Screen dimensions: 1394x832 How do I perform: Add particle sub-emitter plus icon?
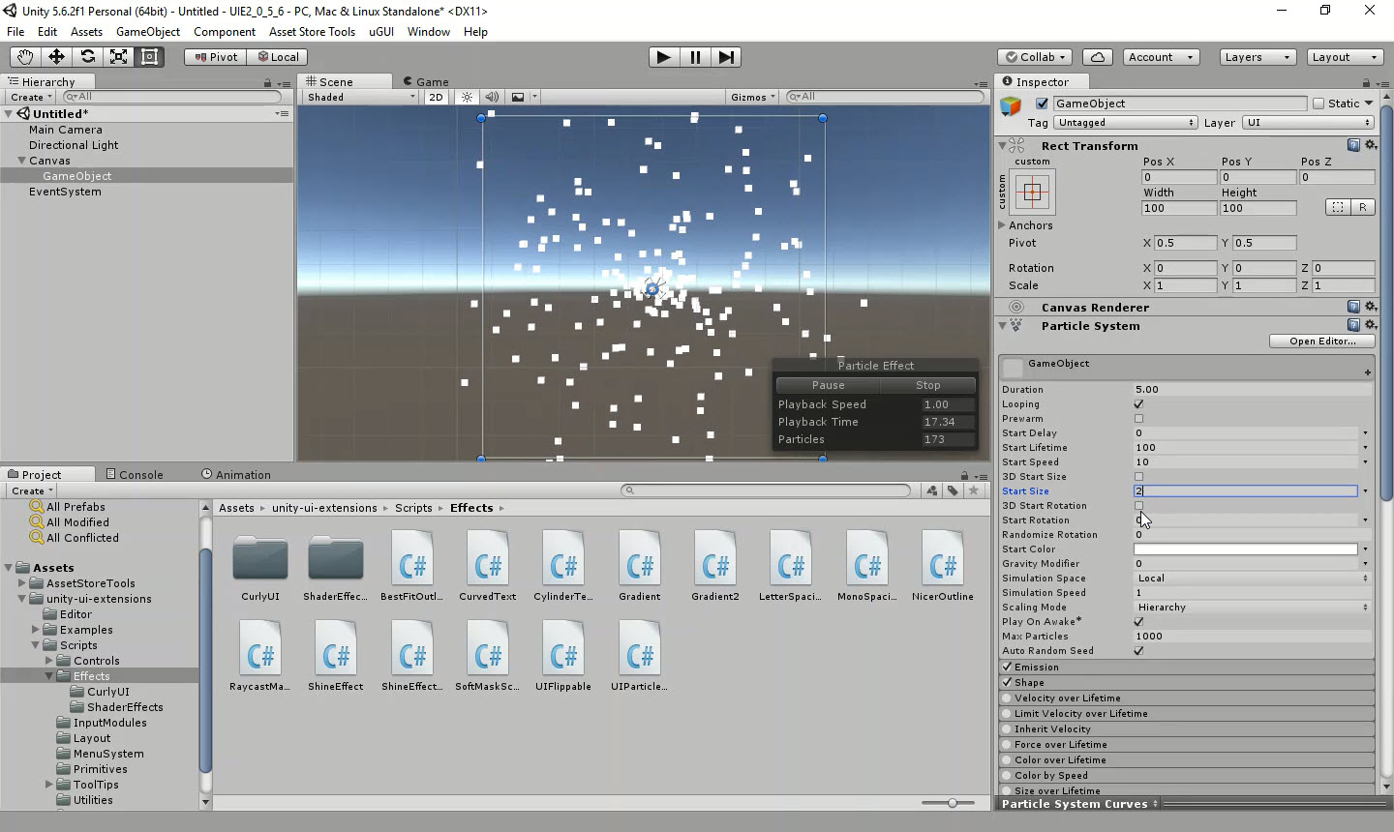tap(1368, 372)
